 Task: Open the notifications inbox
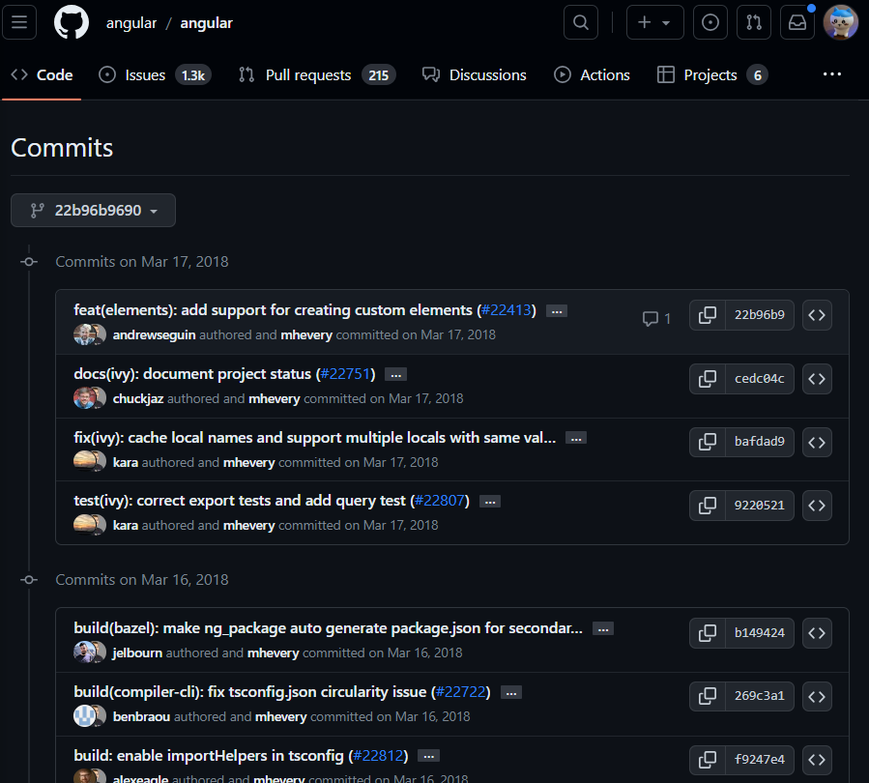(797, 22)
